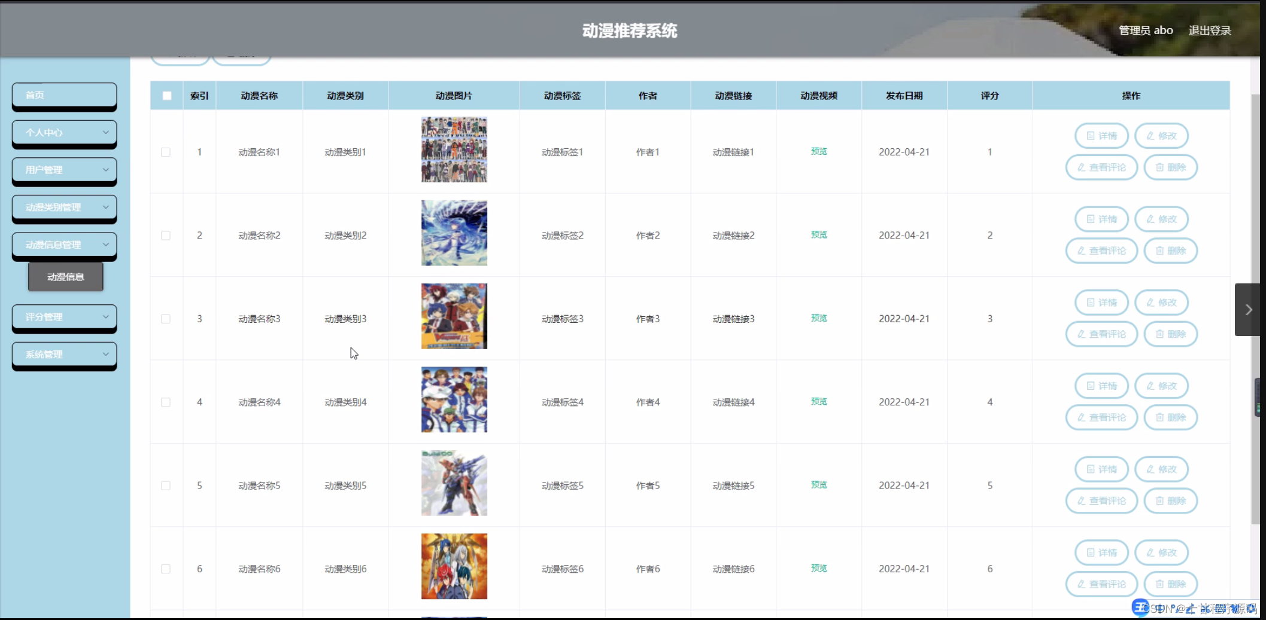Viewport: 1266px width, 620px height.
Task: Click the 评分 column header
Action: tap(990, 96)
